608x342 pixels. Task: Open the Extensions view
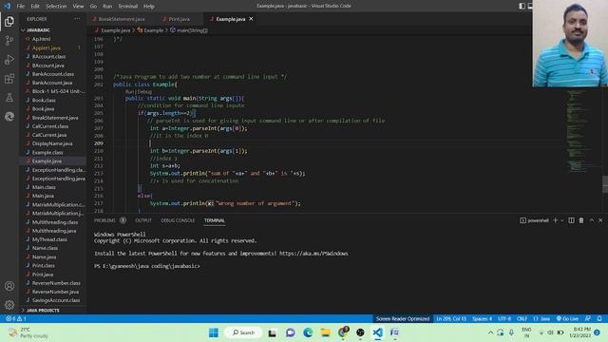point(9,79)
